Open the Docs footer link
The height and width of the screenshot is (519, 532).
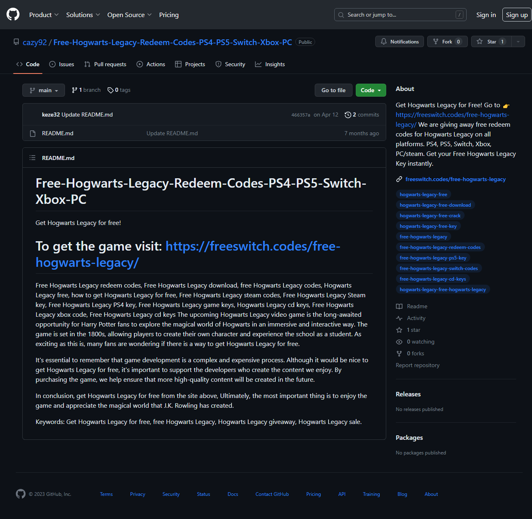[233, 494]
